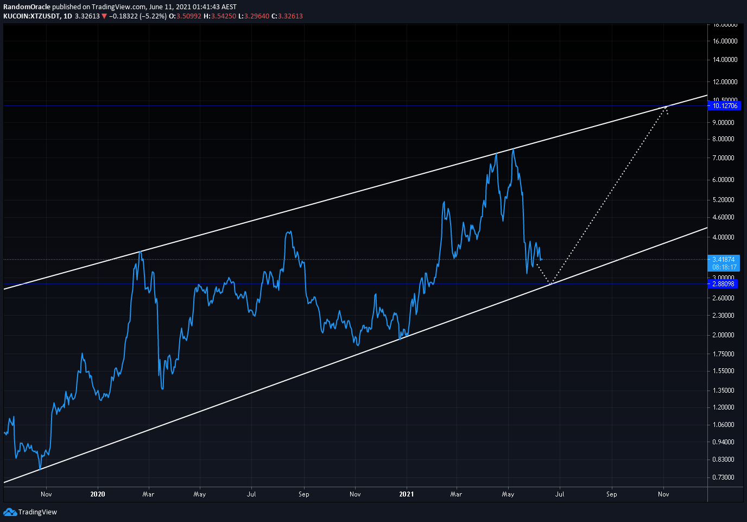The width and height of the screenshot is (747, 522).
Task: Click the 1.20000 price axis label
Action: 724,407
